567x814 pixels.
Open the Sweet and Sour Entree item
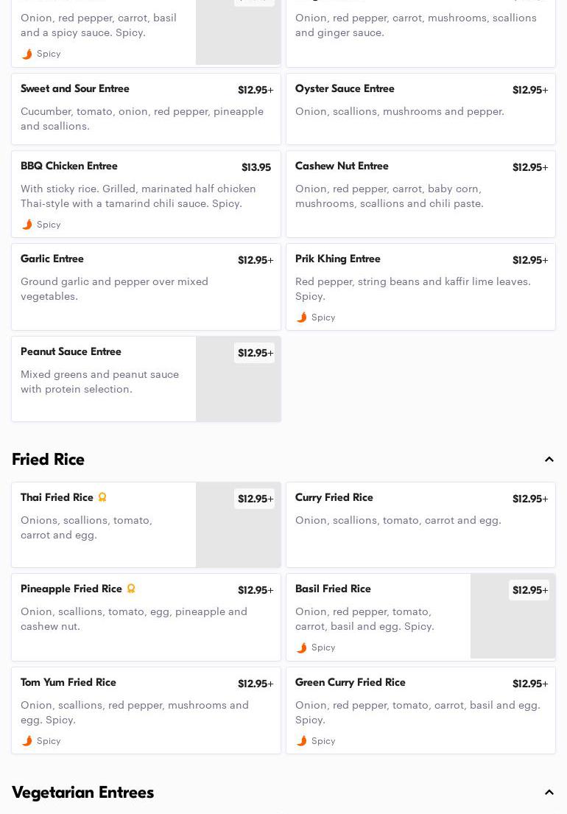[x=146, y=109]
